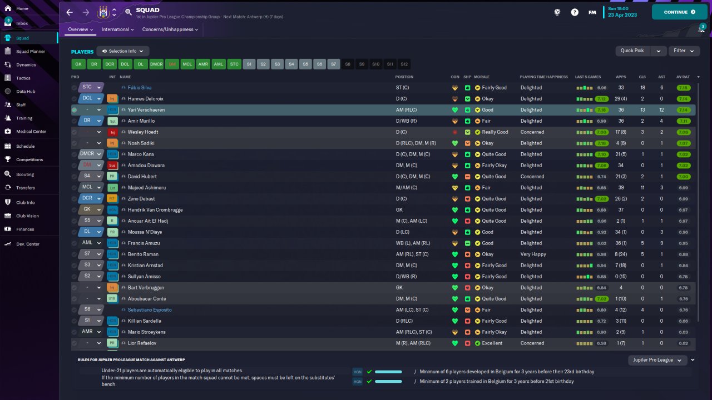
Task: Open the Inbox envelope icon
Action: click(8, 23)
